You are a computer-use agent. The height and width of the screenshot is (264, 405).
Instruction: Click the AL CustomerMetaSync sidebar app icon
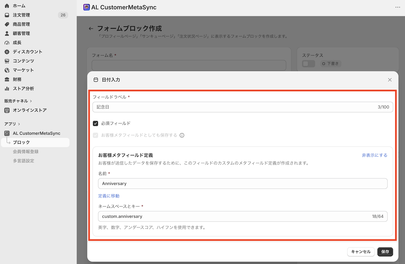tap(7, 133)
